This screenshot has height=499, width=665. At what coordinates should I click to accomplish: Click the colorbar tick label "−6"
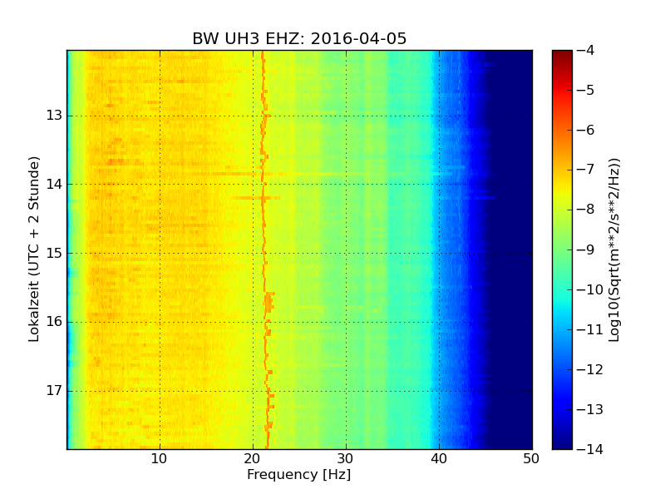[586, 130]
